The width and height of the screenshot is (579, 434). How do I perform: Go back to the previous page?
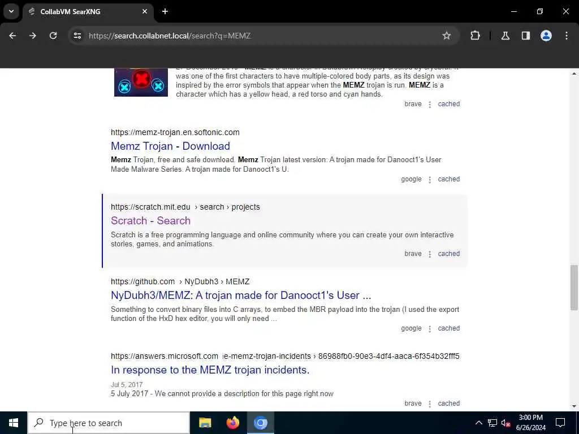point(12,36)
